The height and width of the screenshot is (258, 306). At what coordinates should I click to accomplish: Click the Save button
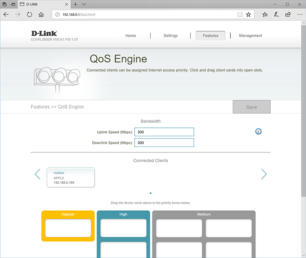pos(252,107)
